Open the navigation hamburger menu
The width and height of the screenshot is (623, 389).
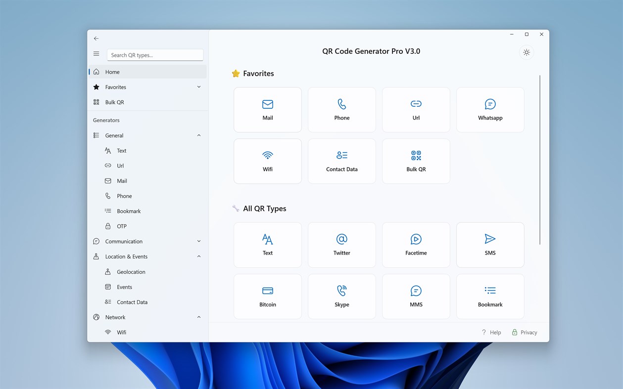tap(96, 53)
